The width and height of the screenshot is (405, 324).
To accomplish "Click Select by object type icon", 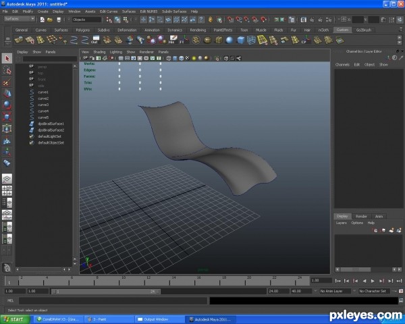I will (117, 20).
